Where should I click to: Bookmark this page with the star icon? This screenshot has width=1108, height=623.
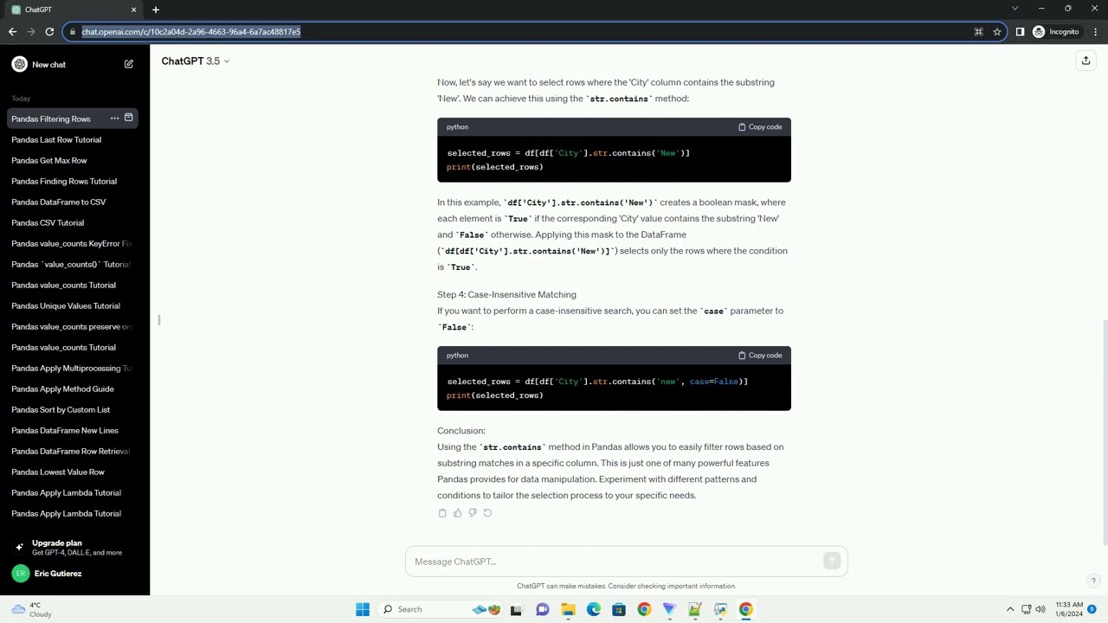point(997,32)
